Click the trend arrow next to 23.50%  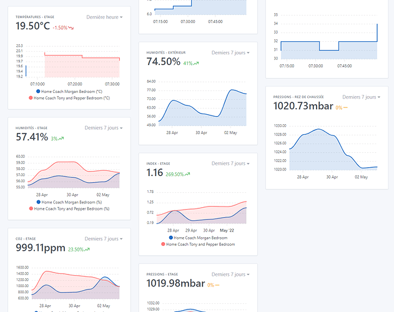87,250
